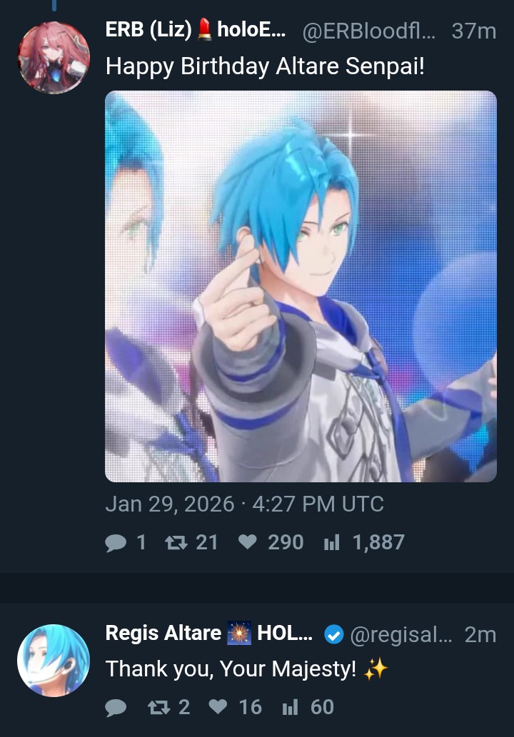The width and height of the screenshot is (514, 737).
Task: Retweet ERB's Happy Birthday tweet
Action: (176, 543)
